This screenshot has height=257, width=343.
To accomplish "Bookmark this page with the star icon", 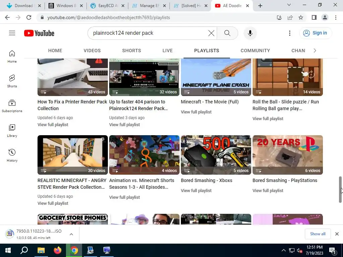I will coord(301,17).
